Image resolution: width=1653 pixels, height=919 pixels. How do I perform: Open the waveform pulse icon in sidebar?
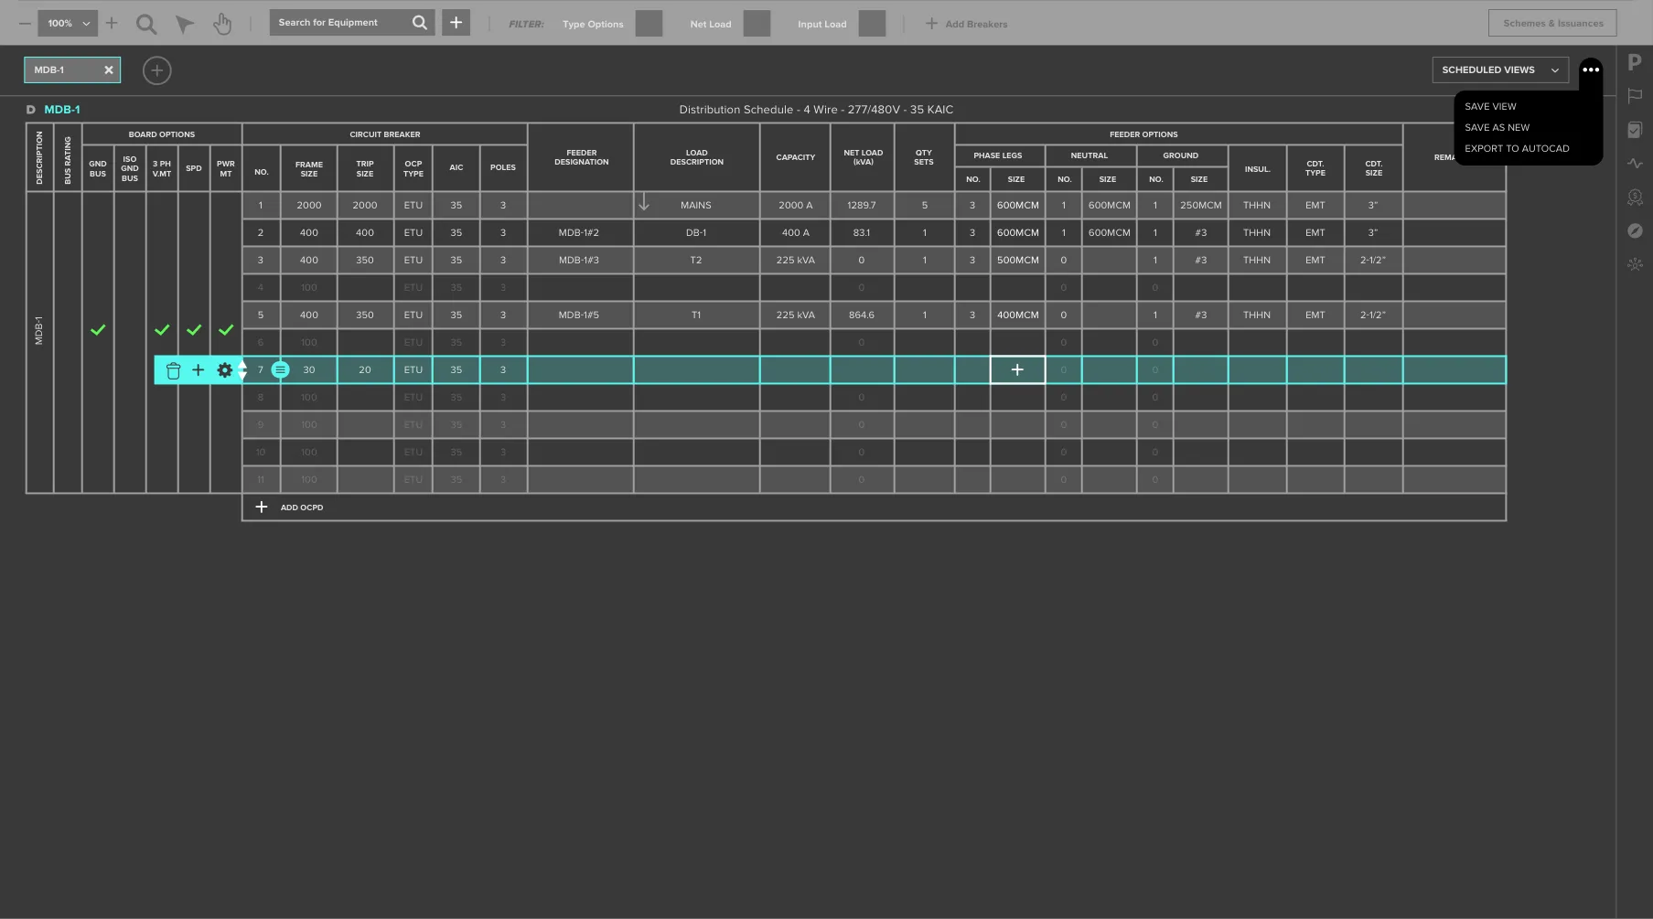(1635, 164)
